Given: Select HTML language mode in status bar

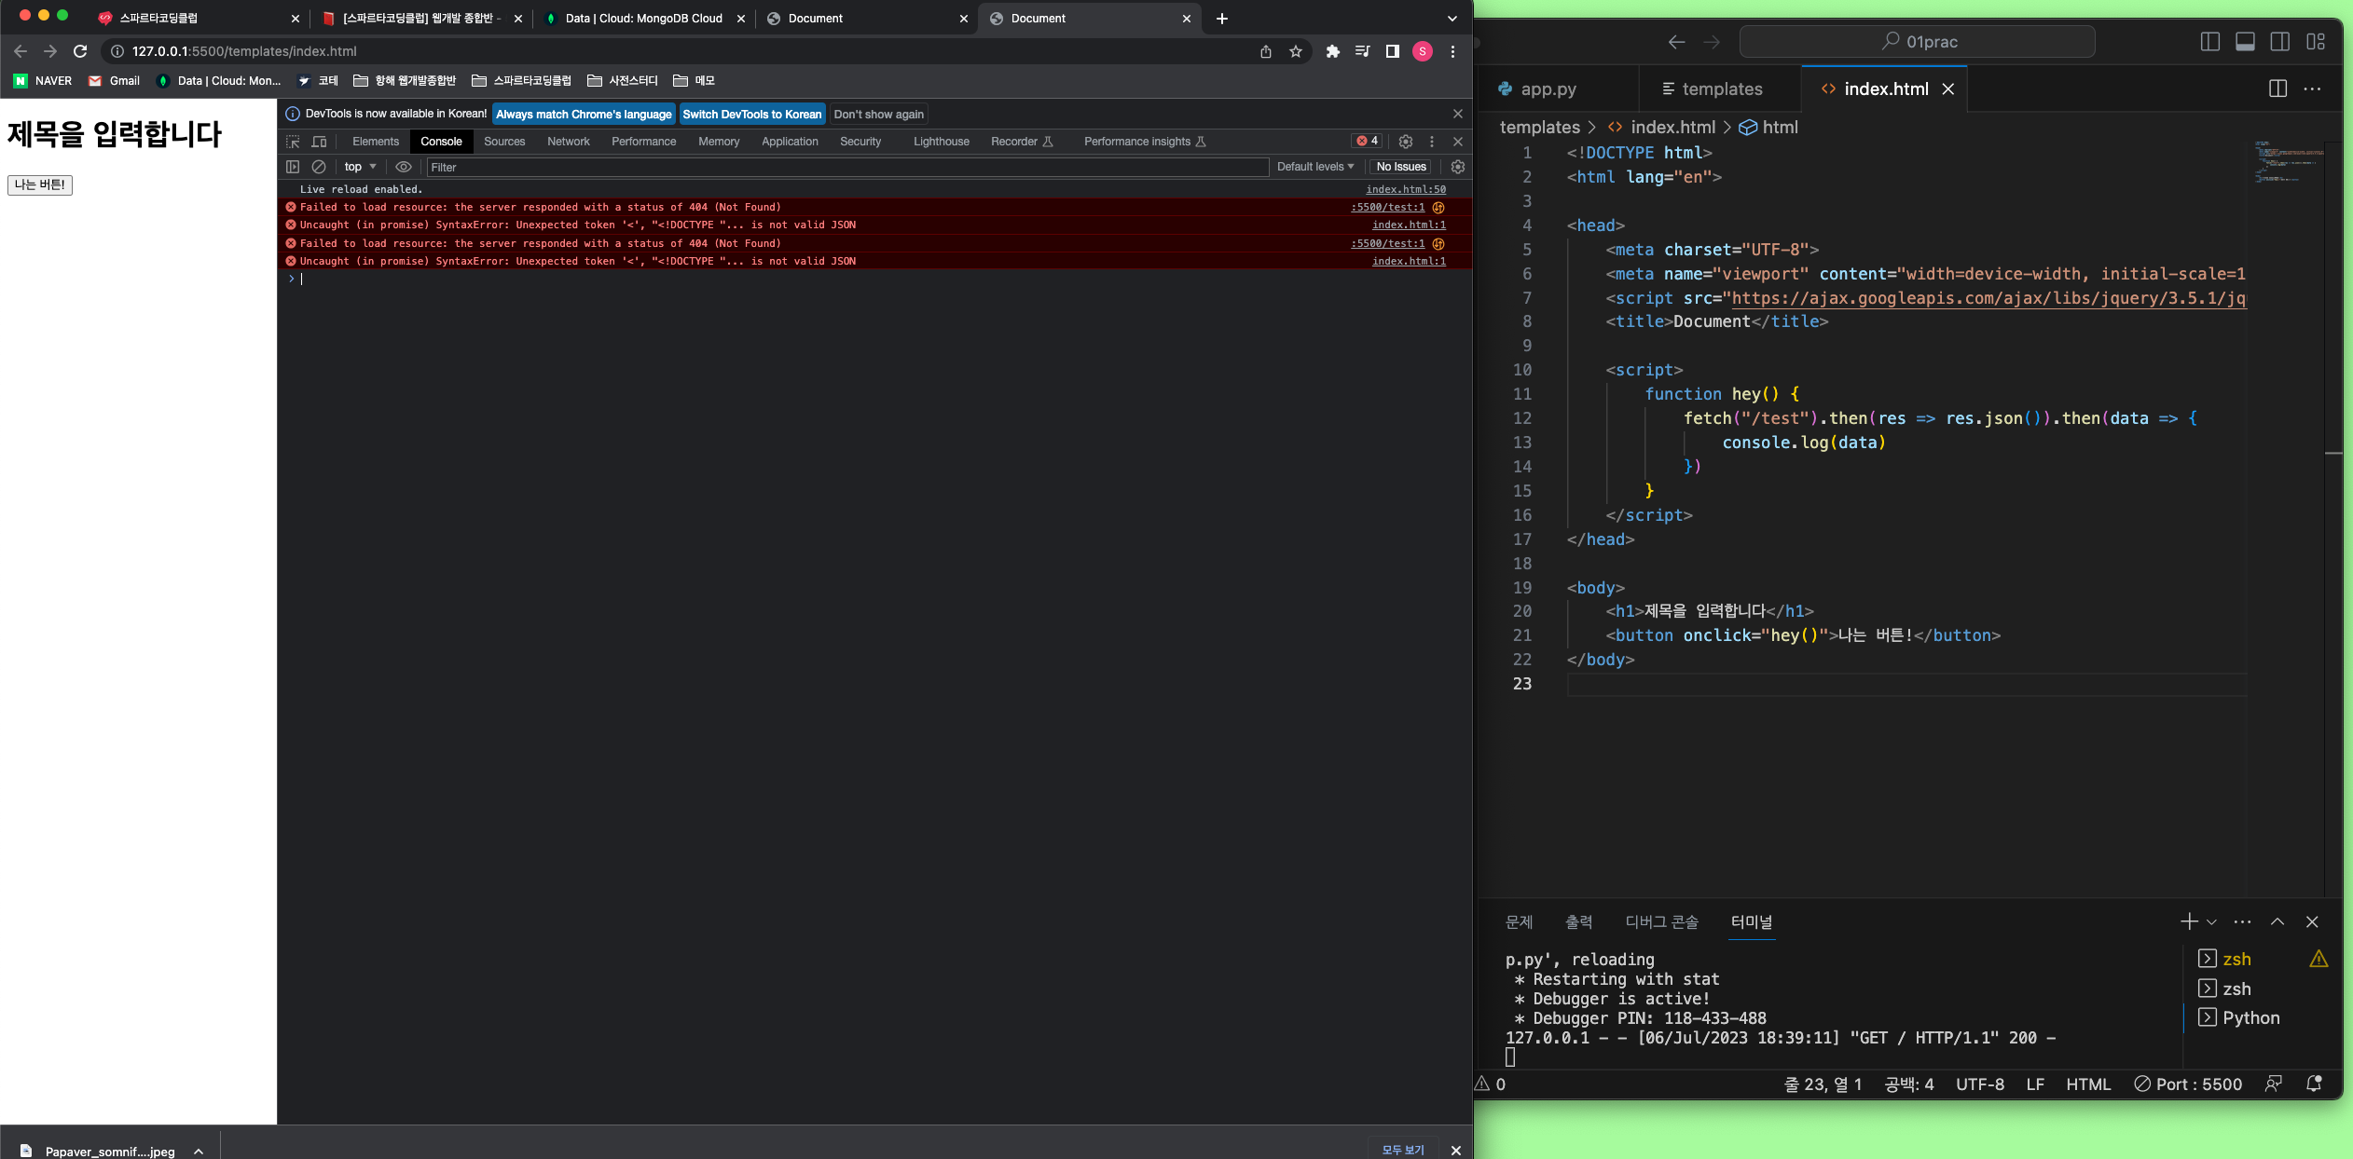Looking at the screenshot, I should (x=2088, y=1084).
